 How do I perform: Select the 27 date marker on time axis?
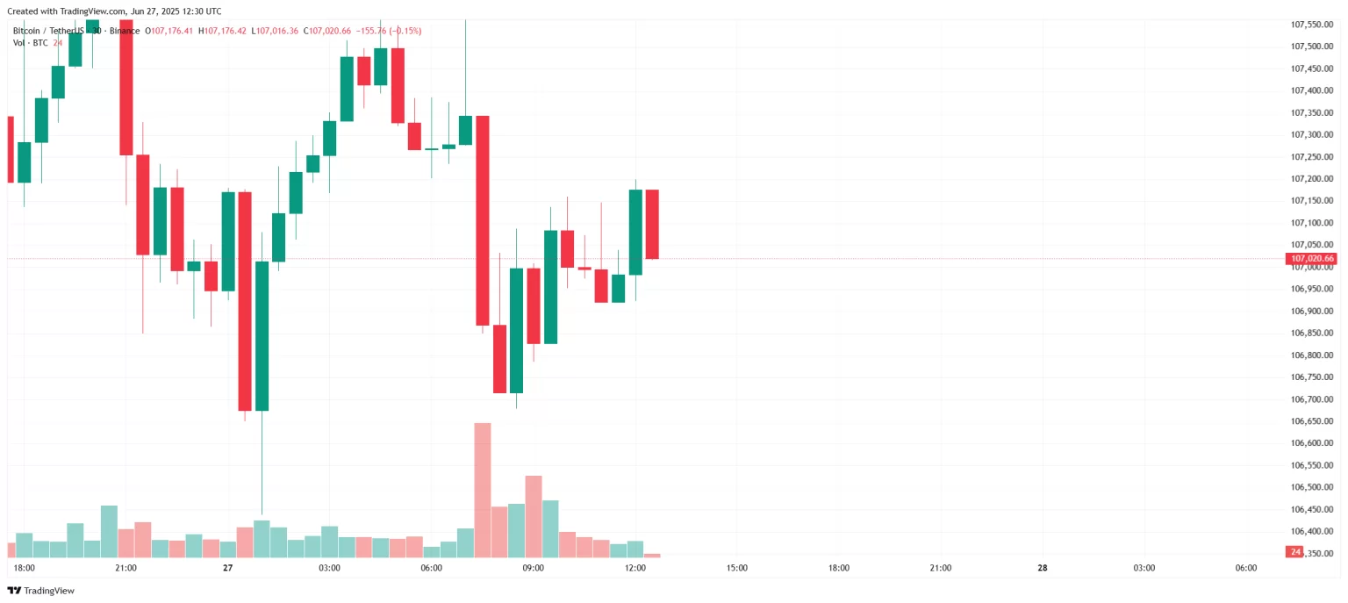pyautogui.click(x=227, y=568)
